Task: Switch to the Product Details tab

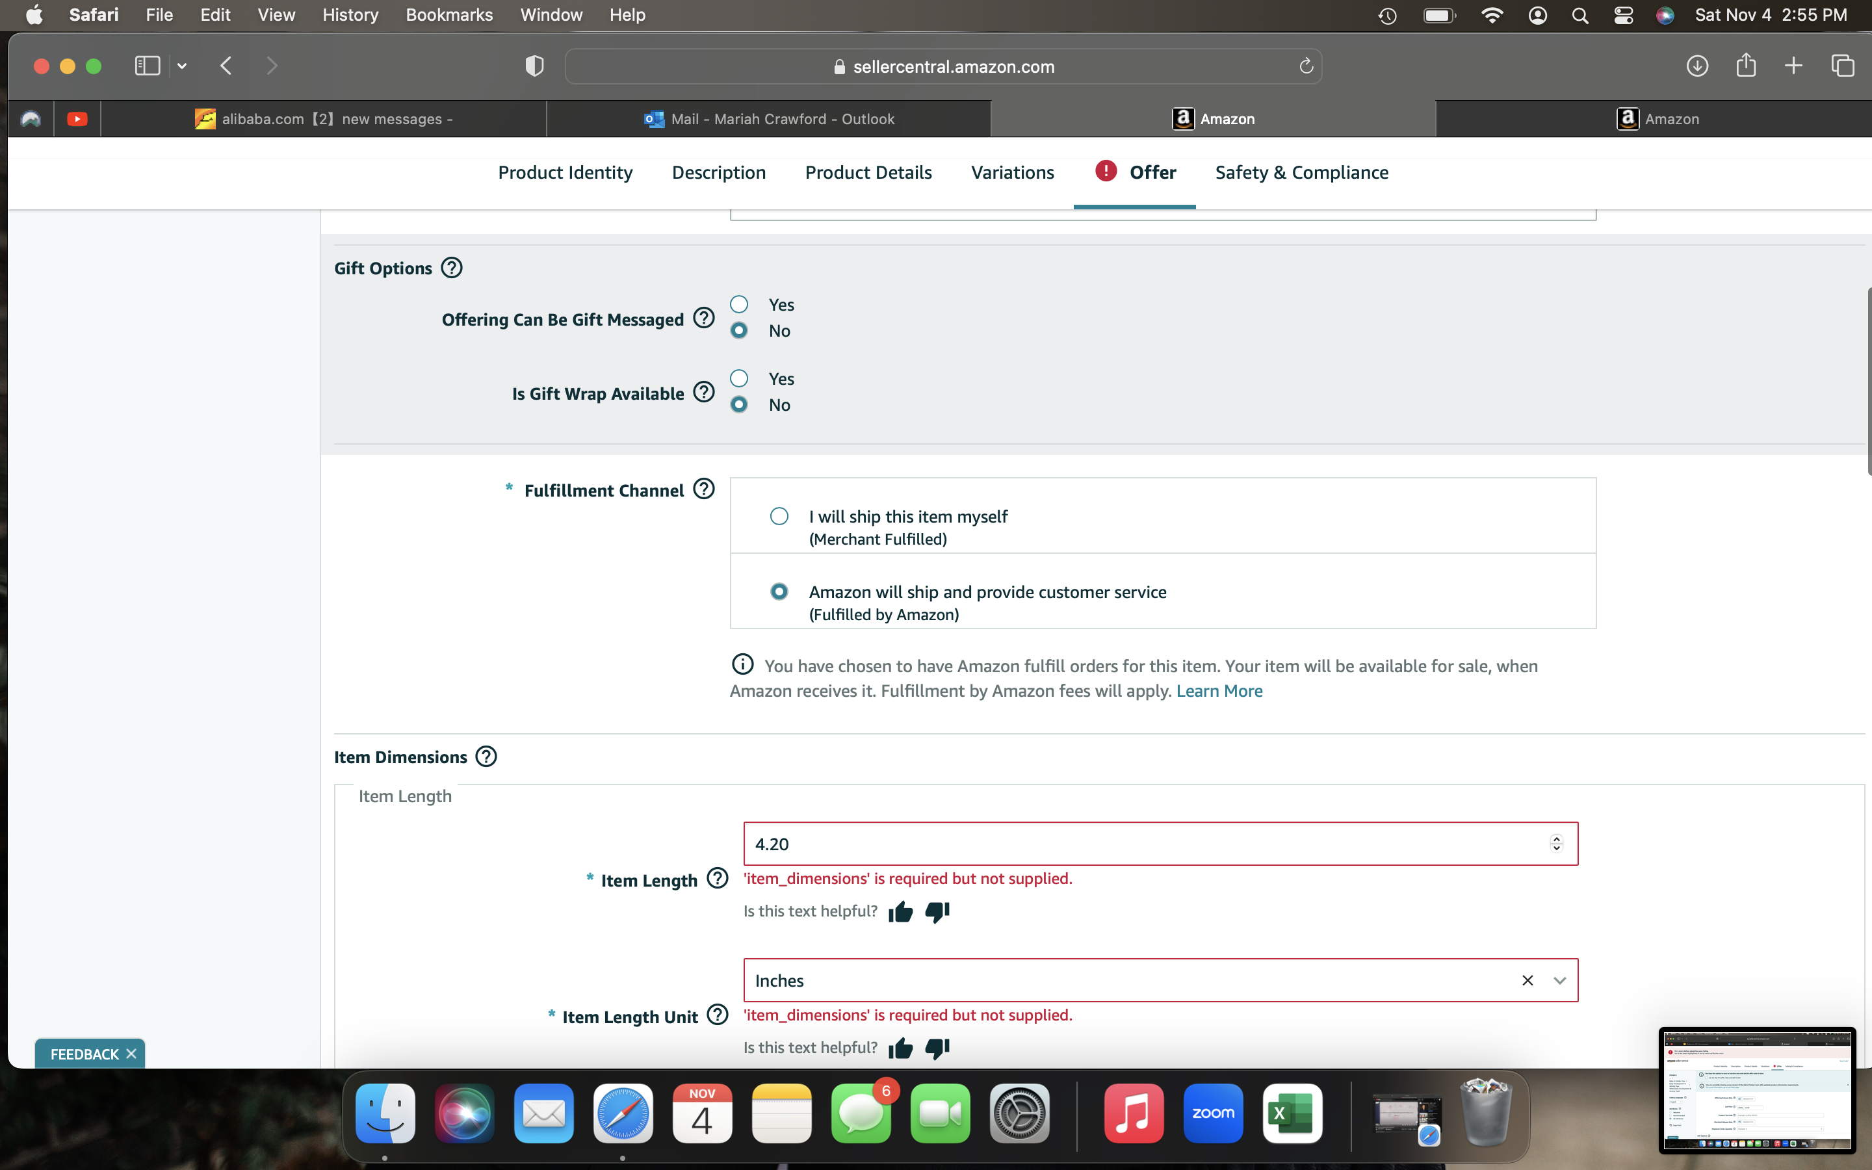Action: (868, 172)
